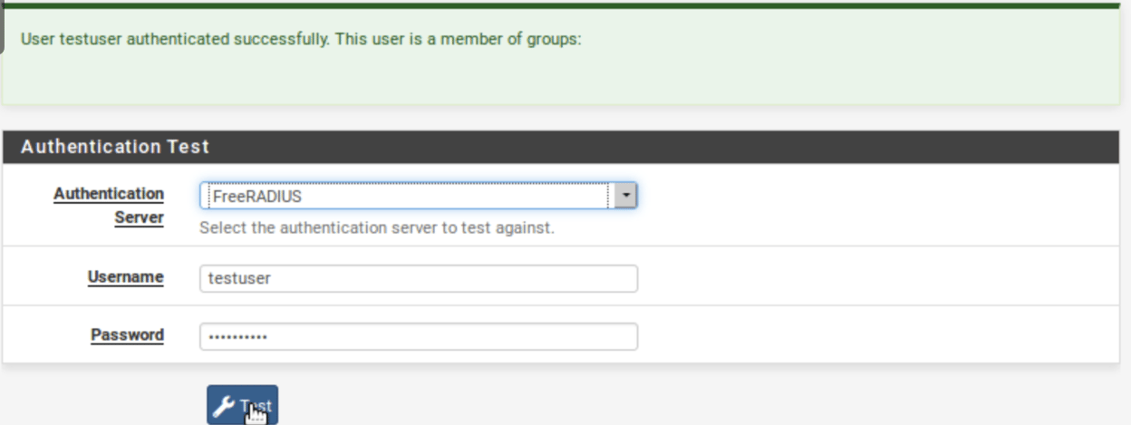1131x425 pixels.
Task: Click the 'Authentication Test' panel heading
Action: pyautogui.click(x=115, y=147)
